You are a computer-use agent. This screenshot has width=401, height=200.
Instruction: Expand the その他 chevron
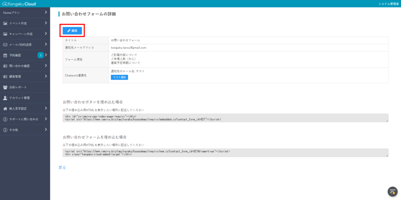46,129
